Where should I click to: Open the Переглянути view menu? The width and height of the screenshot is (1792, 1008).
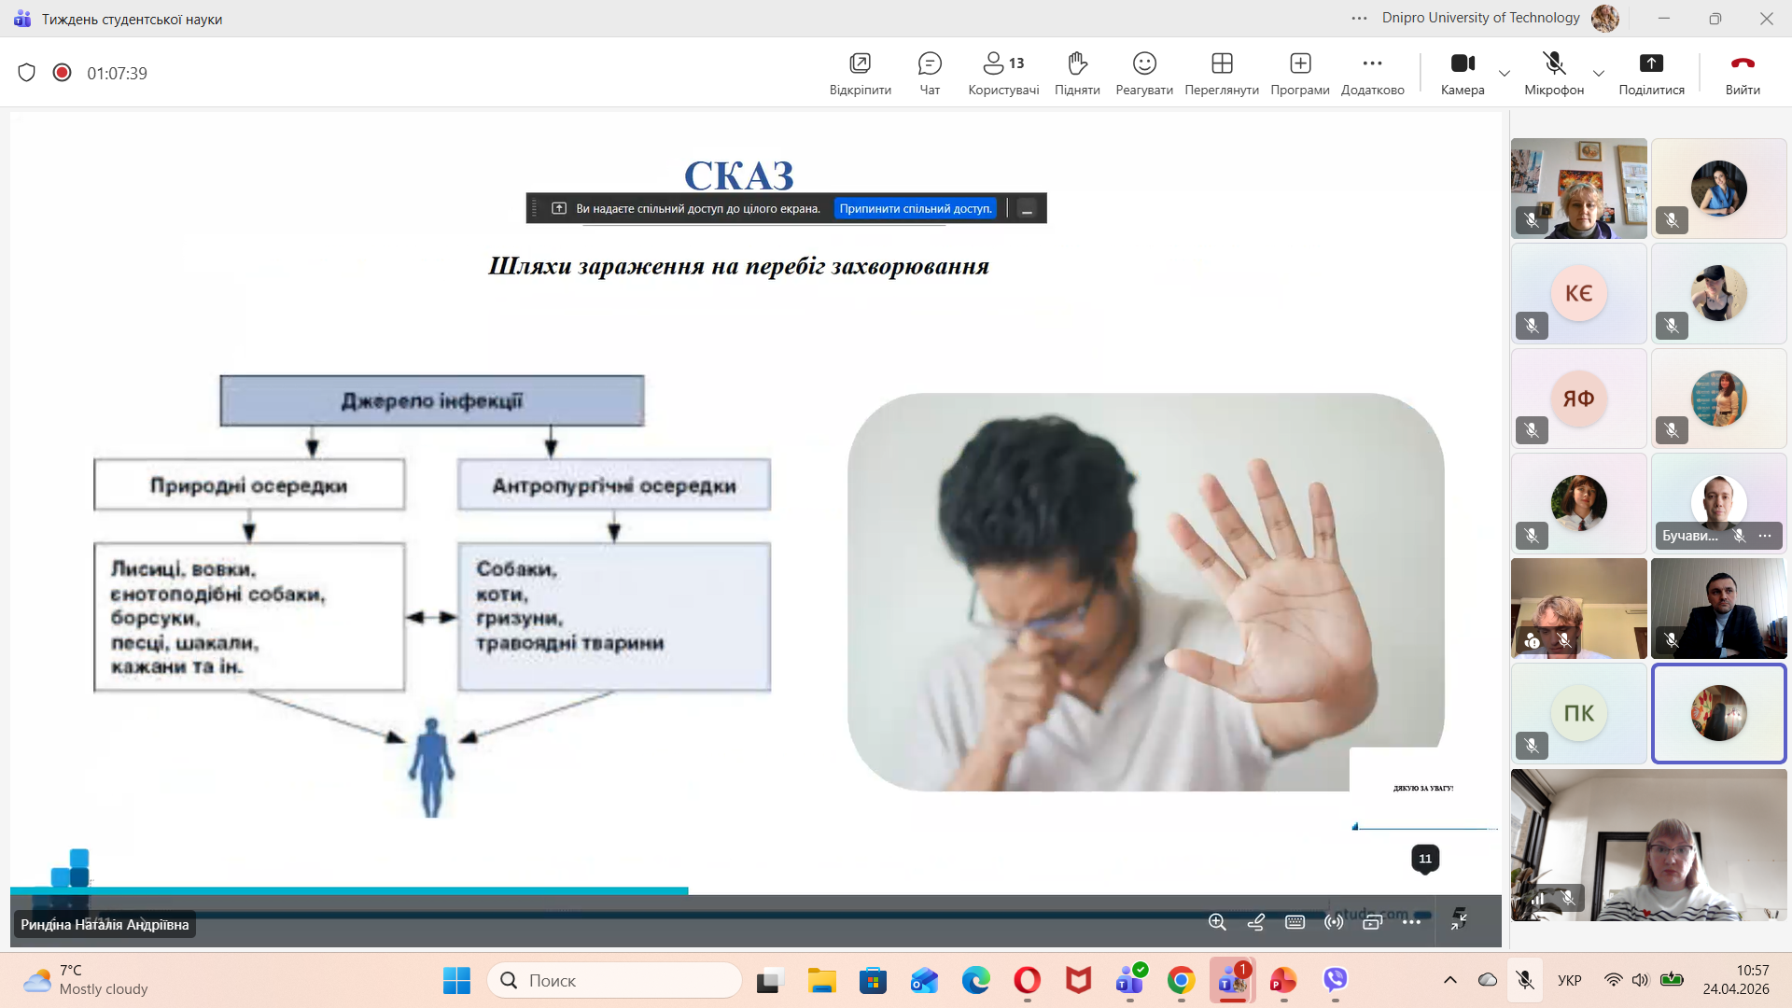[x=1222, y=73]
